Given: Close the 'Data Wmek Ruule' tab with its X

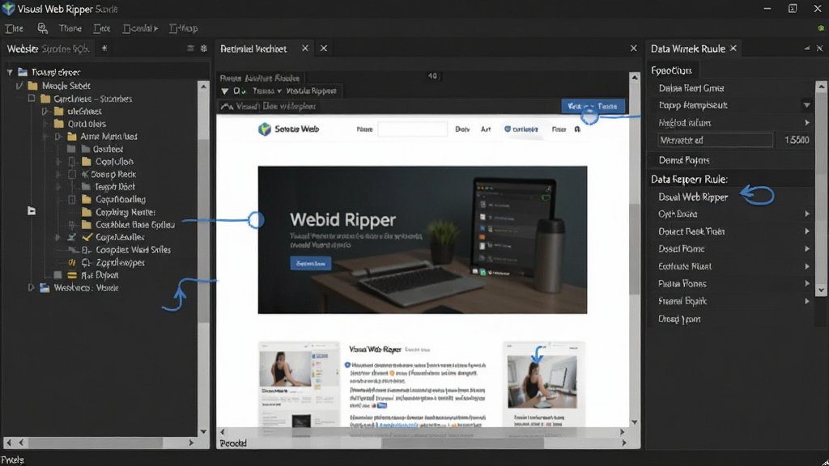Looking at the screenshot, I should [733, 48].
